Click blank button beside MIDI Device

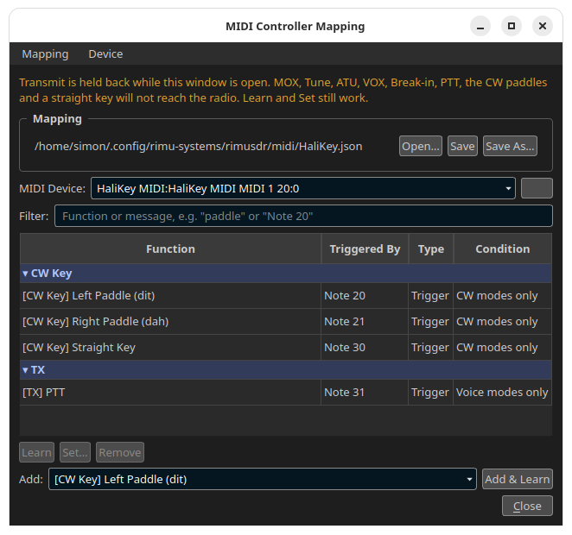point(537,188)
